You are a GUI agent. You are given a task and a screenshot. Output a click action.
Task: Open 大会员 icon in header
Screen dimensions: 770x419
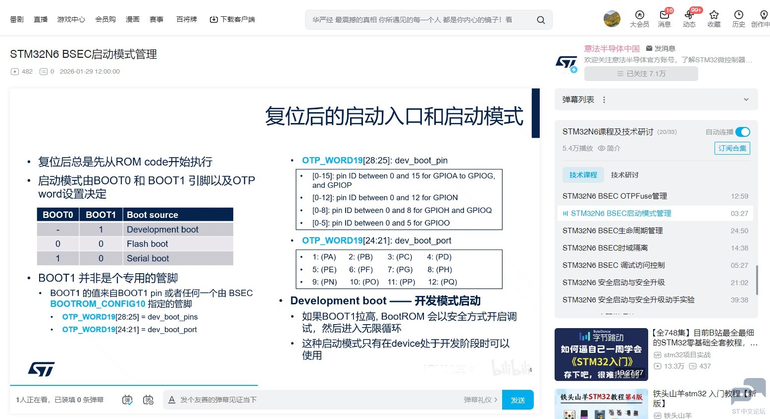[639, 15]
